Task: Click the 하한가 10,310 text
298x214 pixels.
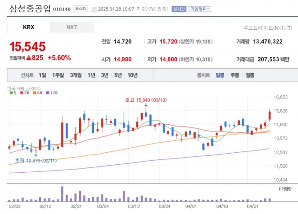Action: 196,59
